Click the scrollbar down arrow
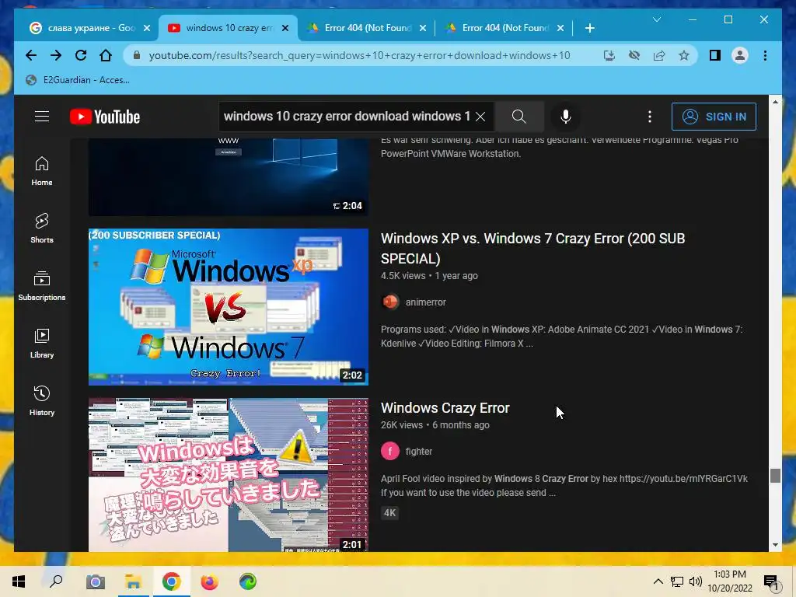This screenshot has height=597, width=796. (775, 545)
